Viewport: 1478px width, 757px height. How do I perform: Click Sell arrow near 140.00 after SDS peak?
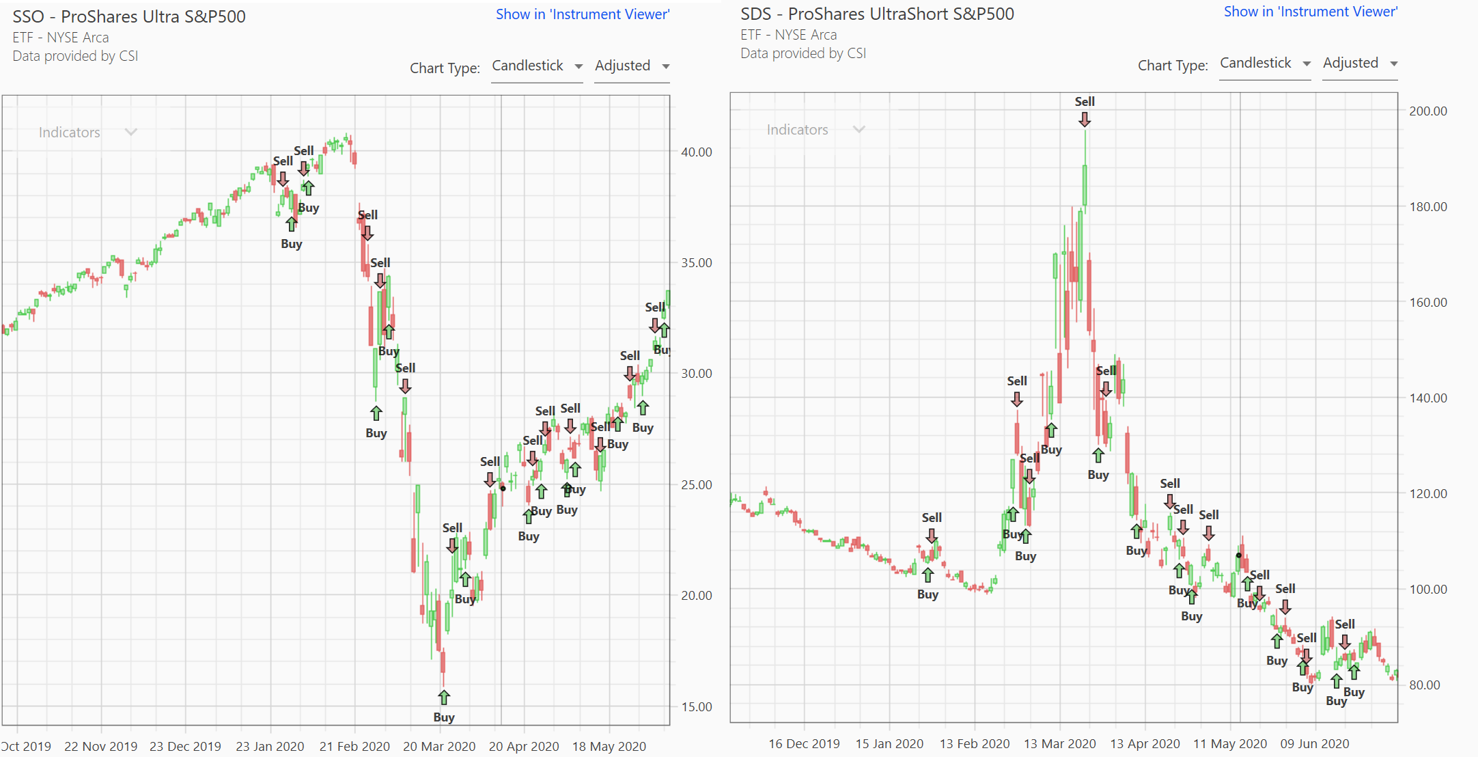pos(1106,389)
